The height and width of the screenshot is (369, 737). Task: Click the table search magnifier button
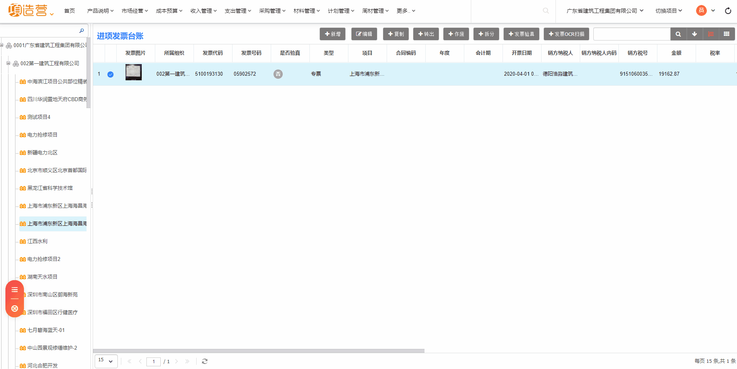(678, 34)
